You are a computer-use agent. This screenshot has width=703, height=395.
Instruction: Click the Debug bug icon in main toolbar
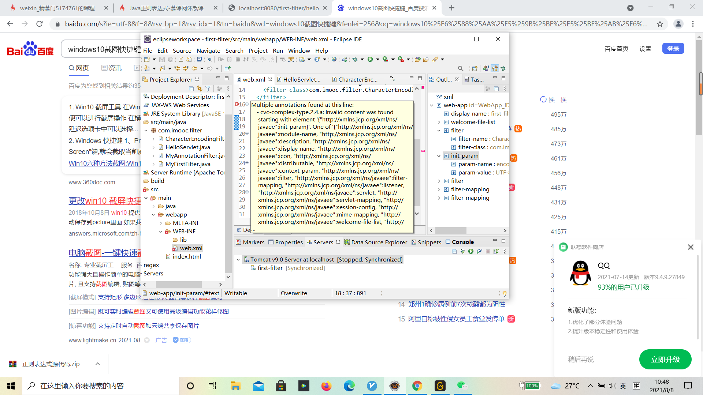(x=355, y=59)
